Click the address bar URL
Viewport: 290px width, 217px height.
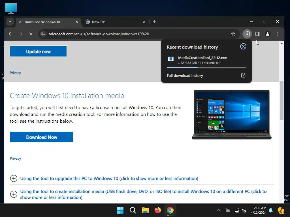[x=99, y=34]
